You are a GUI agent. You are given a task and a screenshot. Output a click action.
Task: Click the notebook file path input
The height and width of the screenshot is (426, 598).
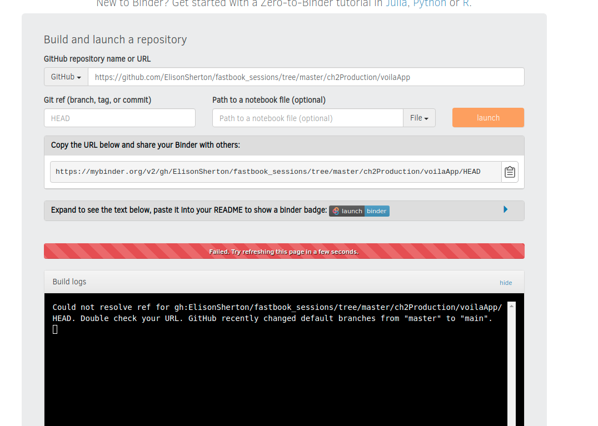point(307,118)
